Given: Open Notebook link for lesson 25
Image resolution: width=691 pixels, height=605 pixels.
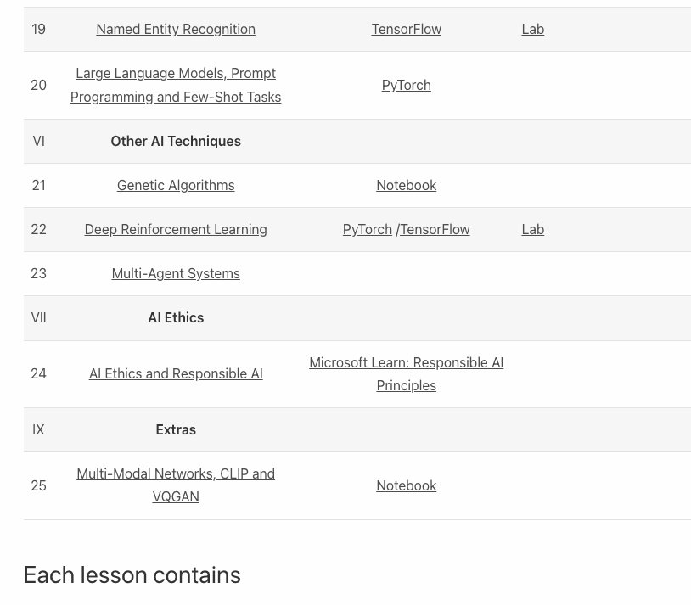Looking at the screenshot, I should (x=406, y=485).
